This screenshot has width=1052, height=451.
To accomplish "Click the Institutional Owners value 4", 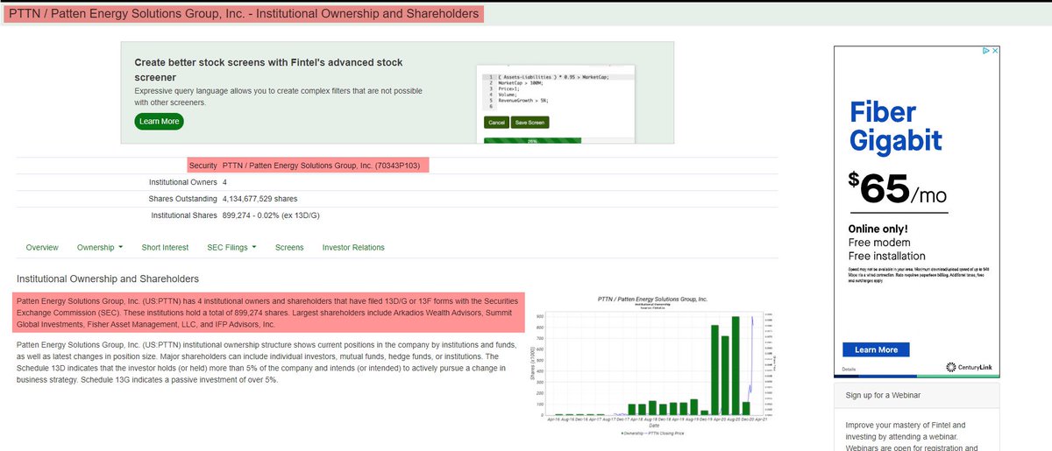I will [x=225, y=182].
